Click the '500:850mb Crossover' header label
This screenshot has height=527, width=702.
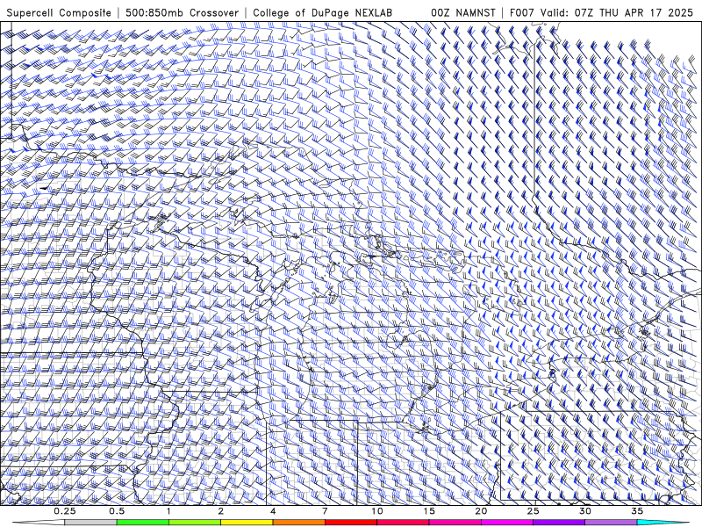click(x=183, y=13)
